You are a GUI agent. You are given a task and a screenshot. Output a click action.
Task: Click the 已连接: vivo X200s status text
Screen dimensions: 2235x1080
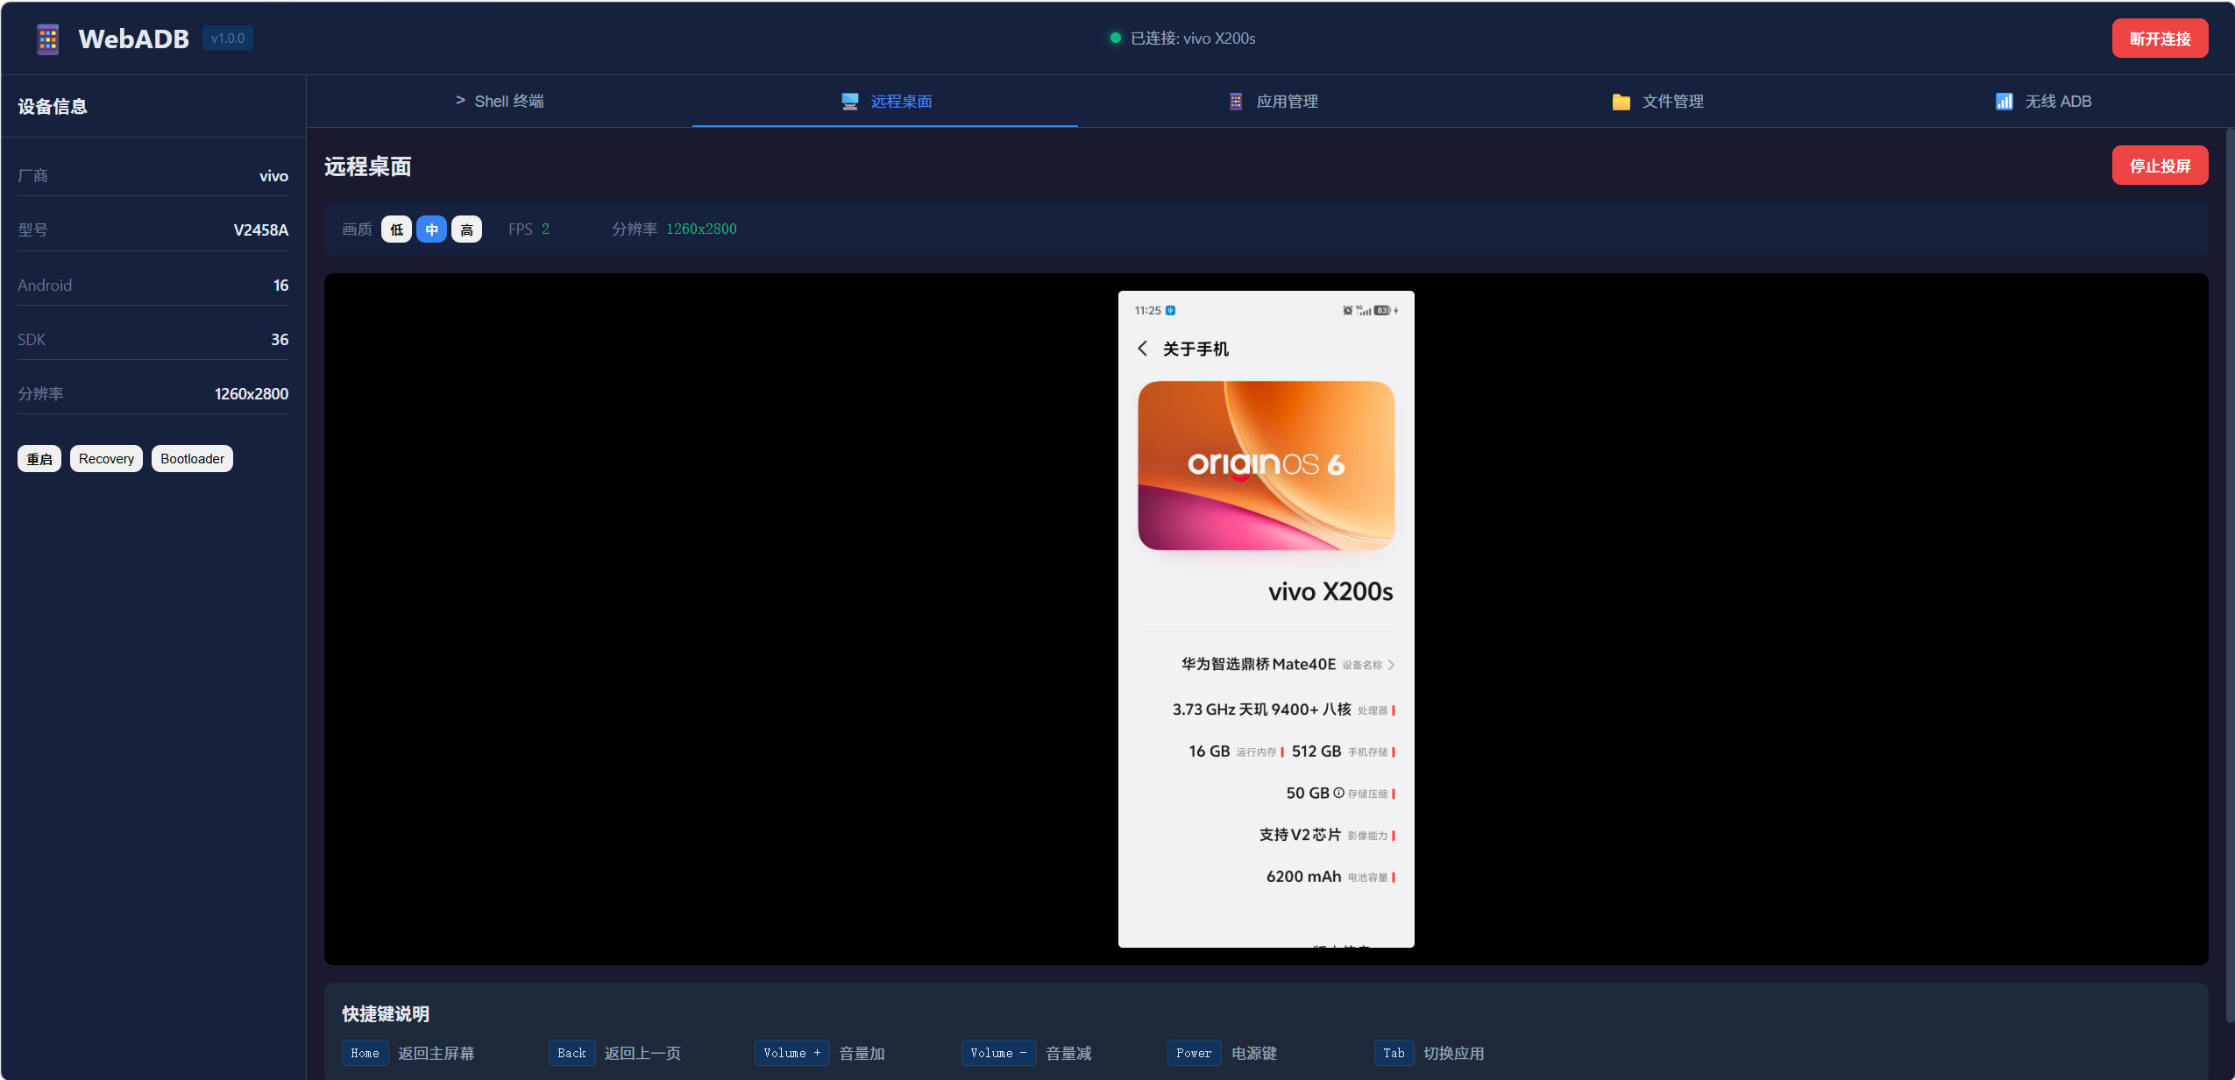click(1193, 39)
